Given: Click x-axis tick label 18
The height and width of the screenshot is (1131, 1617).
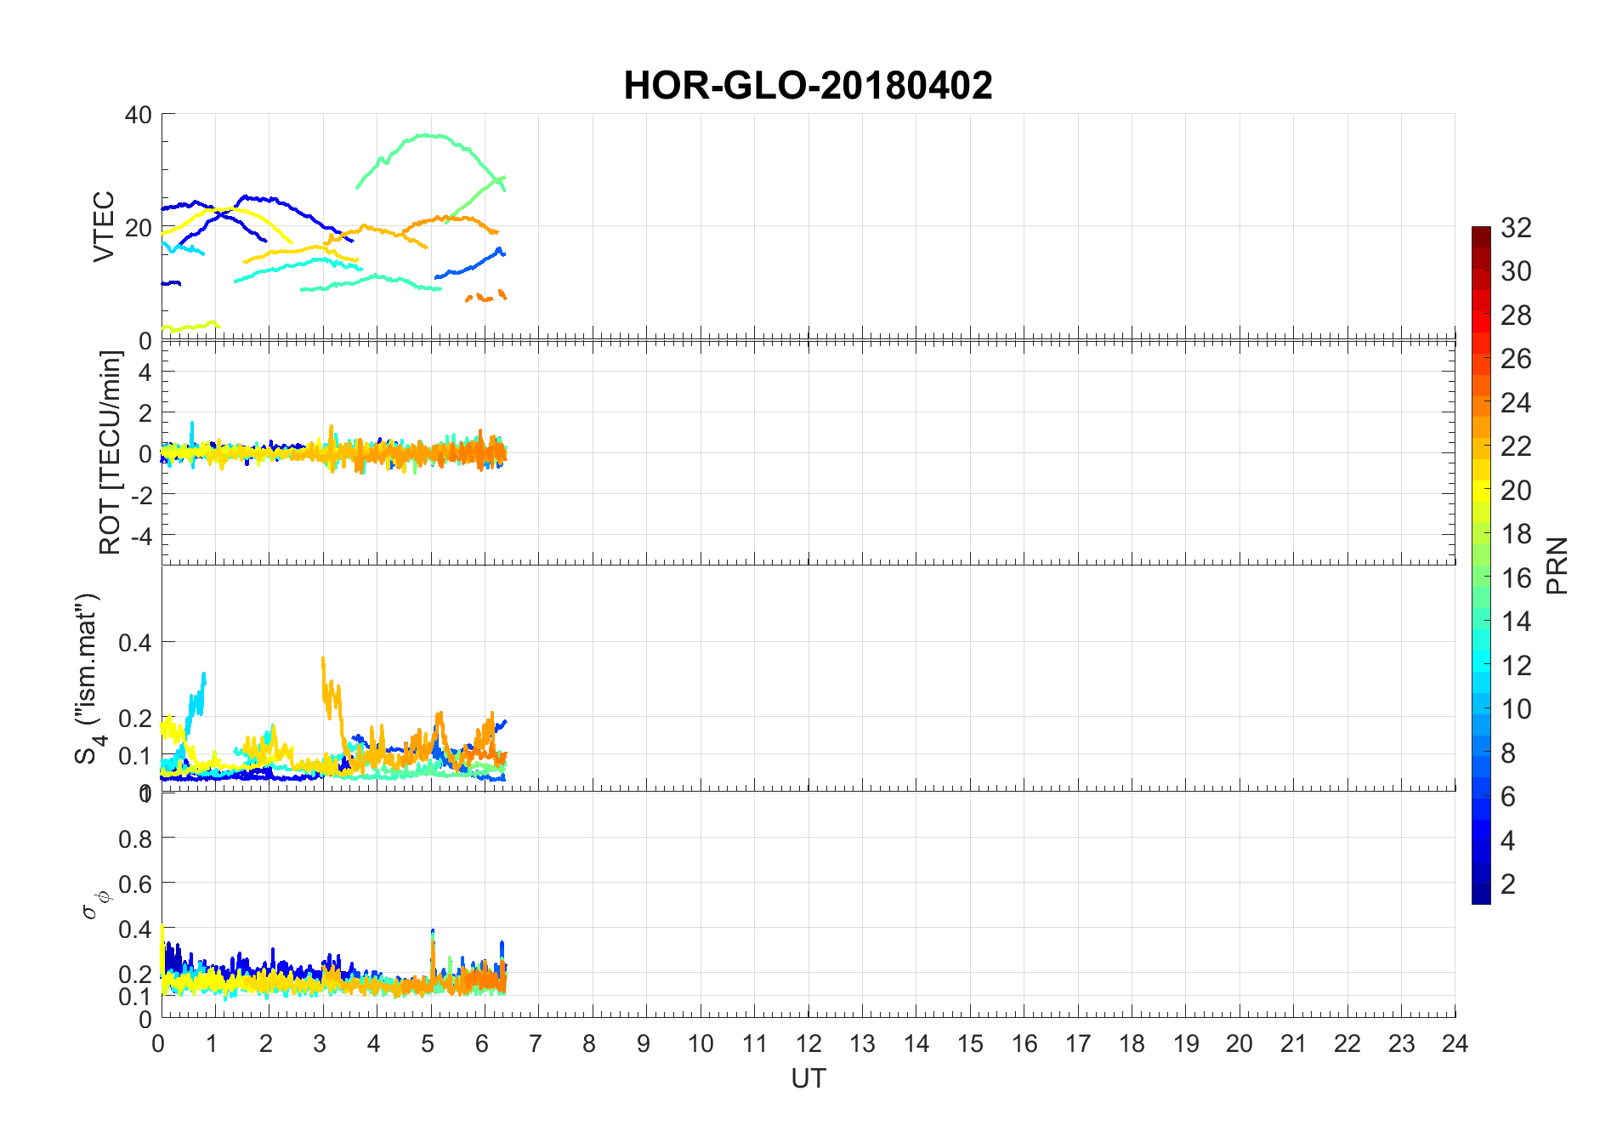Looking at the screenshot, I should click(1131, 1043).
